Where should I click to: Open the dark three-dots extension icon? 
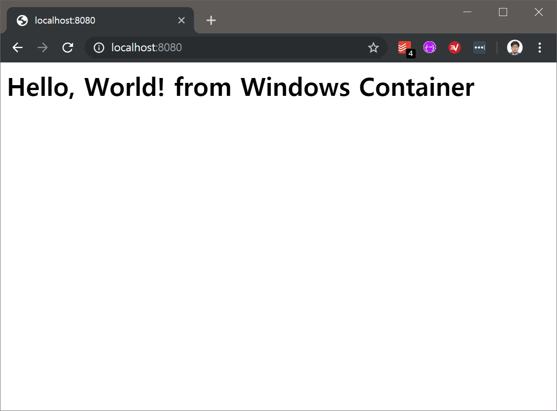click(x=479, y=47)
